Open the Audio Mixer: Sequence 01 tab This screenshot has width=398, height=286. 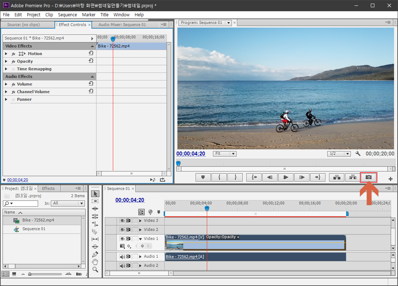122,25
